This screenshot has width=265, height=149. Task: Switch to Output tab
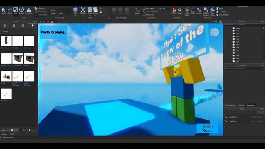pos(241,105)
